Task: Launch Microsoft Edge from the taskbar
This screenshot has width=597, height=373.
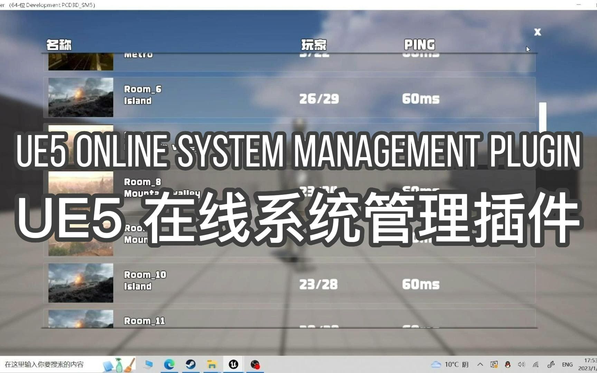Action: [x=169, y=364]
